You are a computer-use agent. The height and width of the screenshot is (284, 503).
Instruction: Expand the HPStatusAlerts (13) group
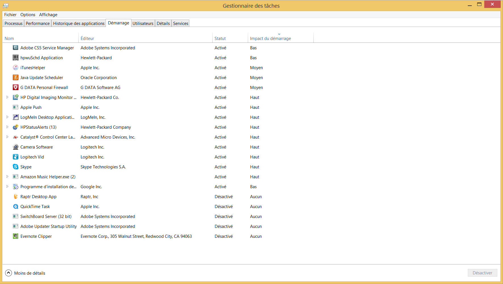(x=7, y=127)
